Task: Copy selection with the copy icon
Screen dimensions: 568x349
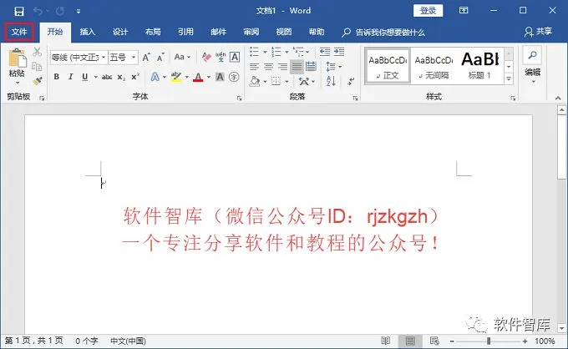Action: [37, 67]
